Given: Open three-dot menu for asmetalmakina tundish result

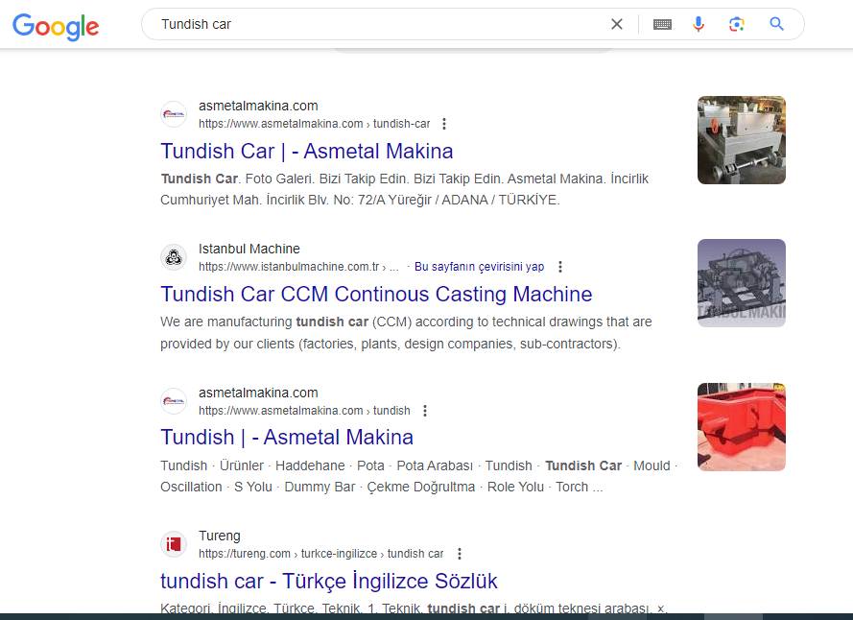Looking at the screenshot, I should point(425,411).
